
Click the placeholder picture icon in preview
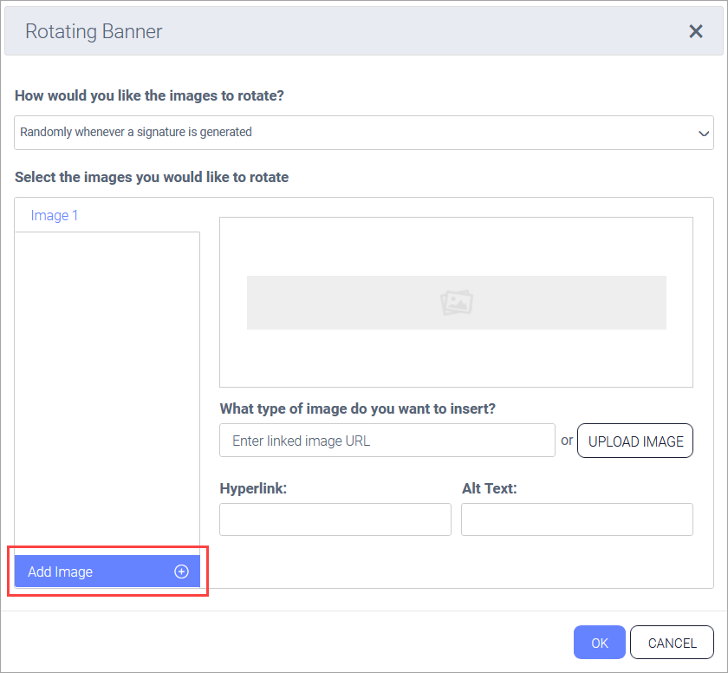click(x=456, y=303)
